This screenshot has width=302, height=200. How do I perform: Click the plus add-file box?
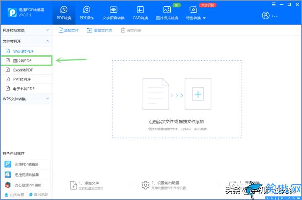(198, 94)
